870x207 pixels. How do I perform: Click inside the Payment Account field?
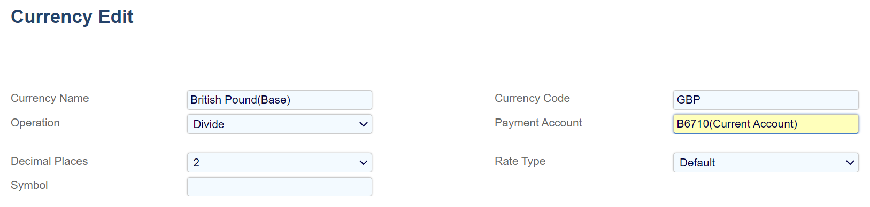click(x=766, y=124)
